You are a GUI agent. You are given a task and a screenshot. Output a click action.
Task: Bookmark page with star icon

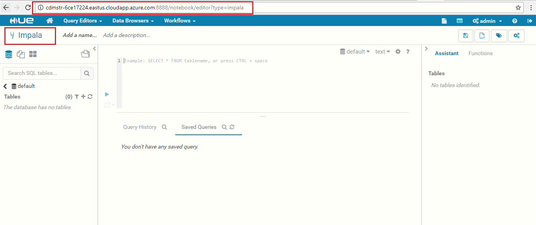click(518, 7)
